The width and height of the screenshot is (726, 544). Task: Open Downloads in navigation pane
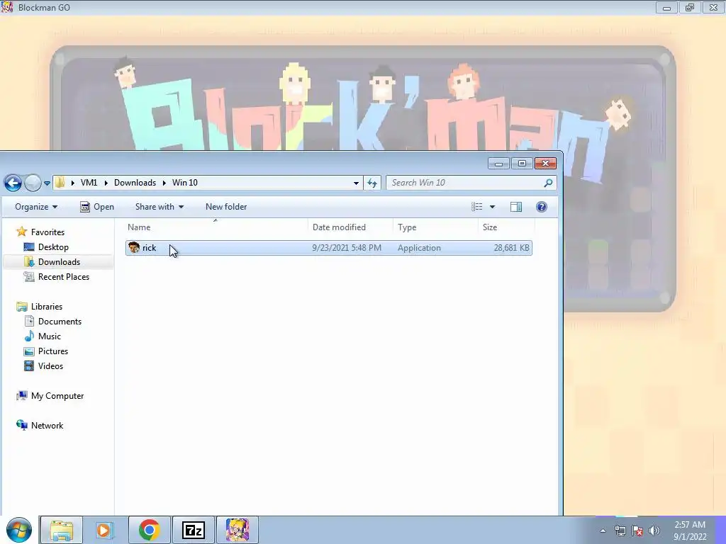tap(59, 262)
